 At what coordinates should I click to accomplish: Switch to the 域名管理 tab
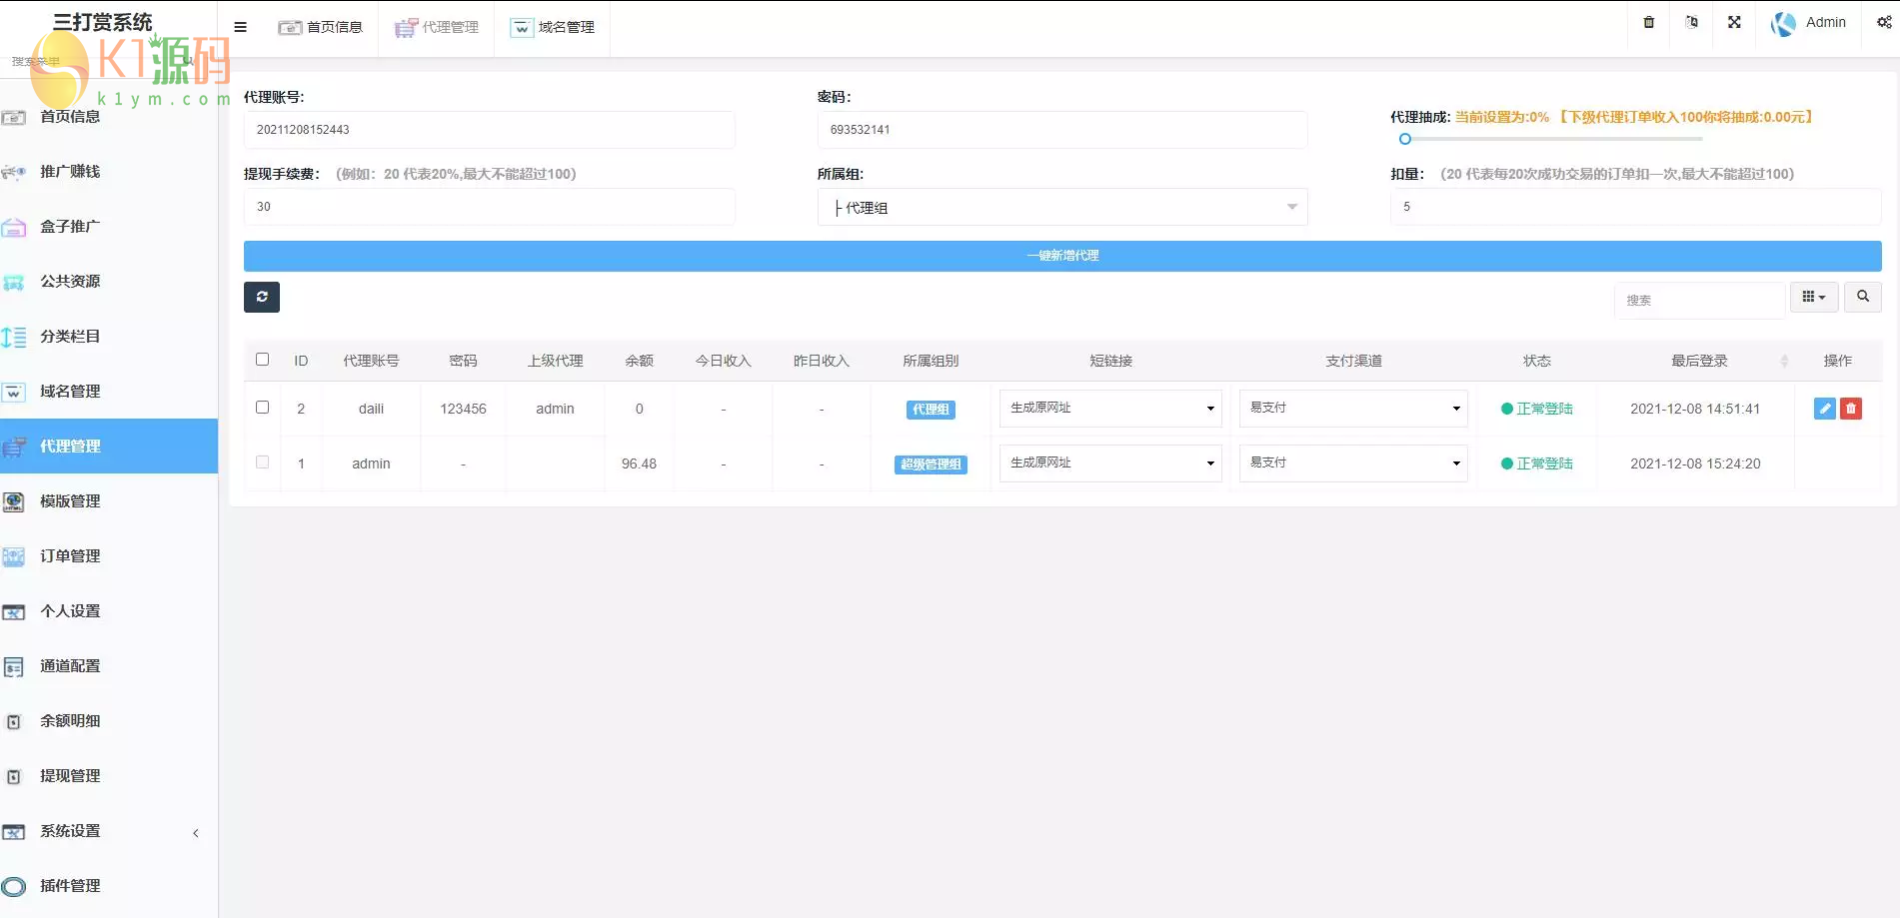(552, 28)
